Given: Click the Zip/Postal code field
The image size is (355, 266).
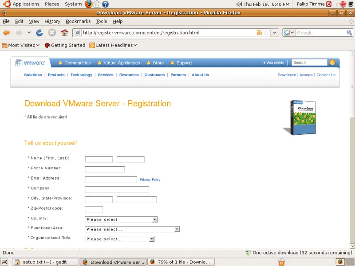Looking at the screenshot, I should click(x=94, y=210).
